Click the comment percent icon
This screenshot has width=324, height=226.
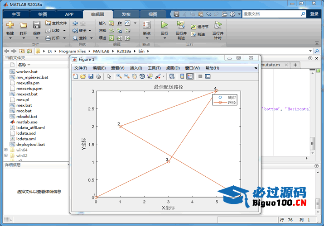111,30
